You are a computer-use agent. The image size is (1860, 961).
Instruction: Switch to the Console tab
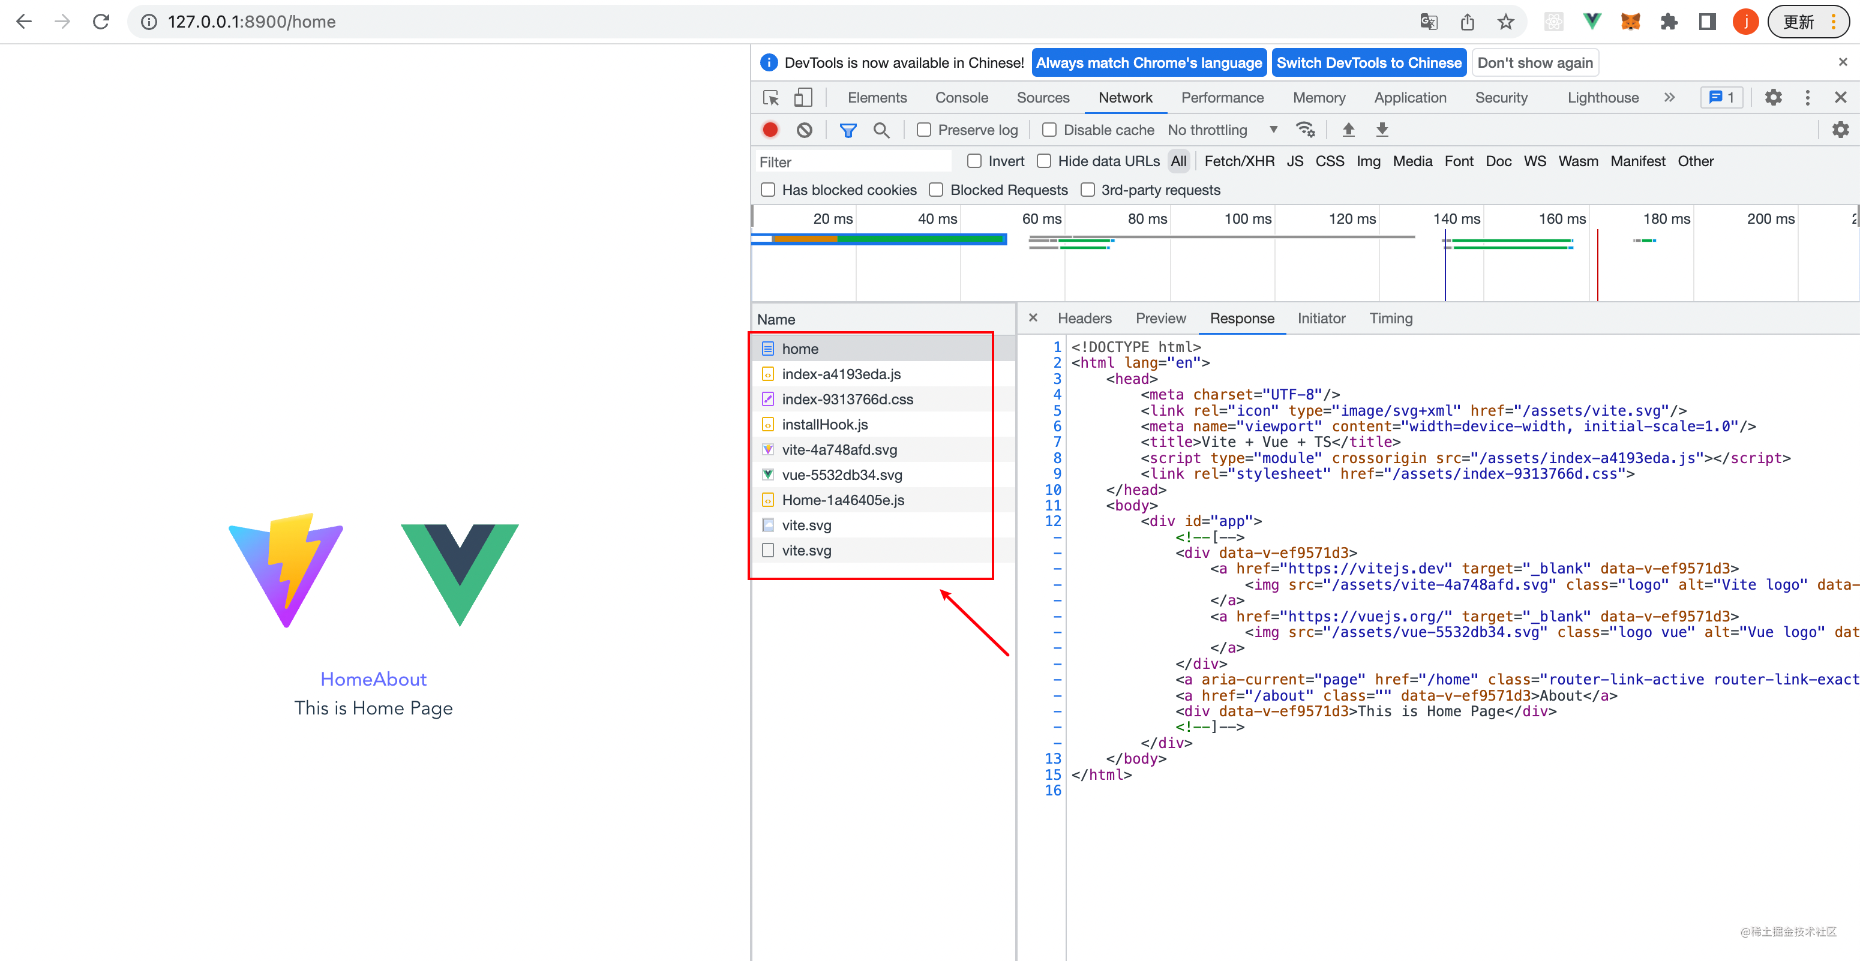tap(961, 97)
